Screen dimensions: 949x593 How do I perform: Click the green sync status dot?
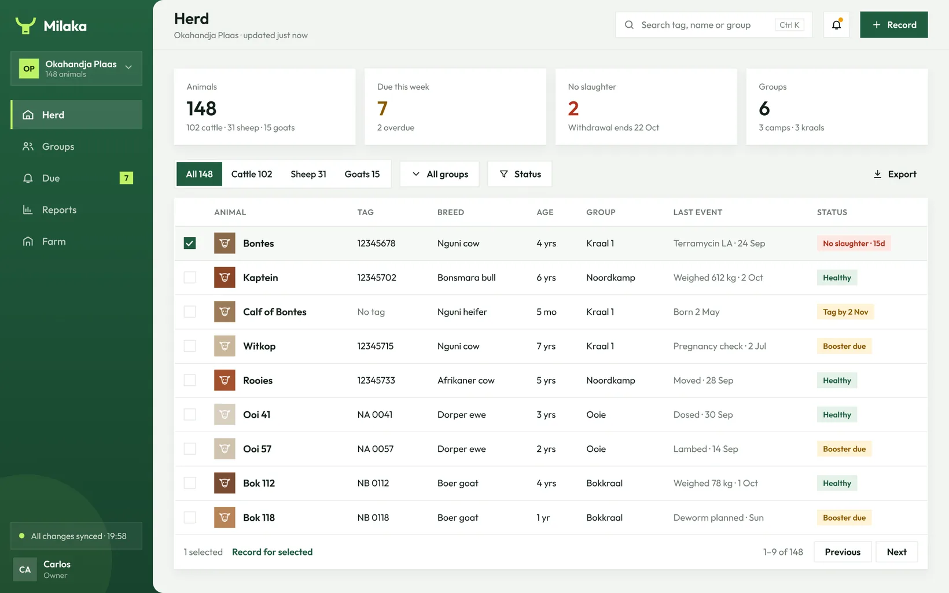pos(22,536)
